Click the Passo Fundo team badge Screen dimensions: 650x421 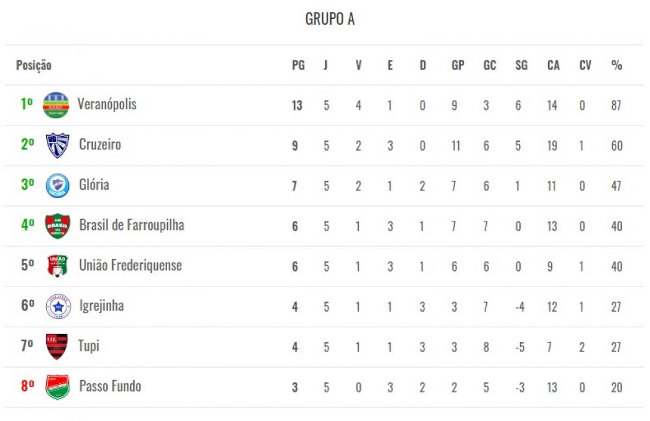pyautogui.click(x=58, y=387)
